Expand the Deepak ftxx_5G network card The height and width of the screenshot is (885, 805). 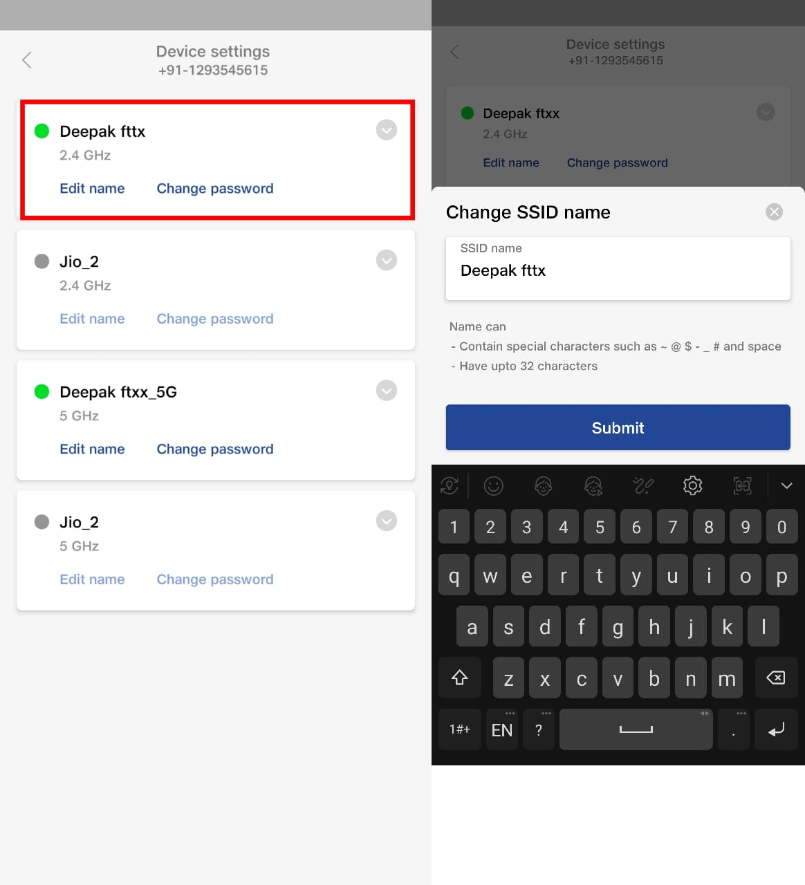point(387,391)
